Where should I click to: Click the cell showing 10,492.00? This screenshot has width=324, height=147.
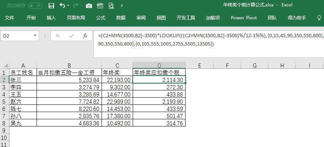coord(118,123)
